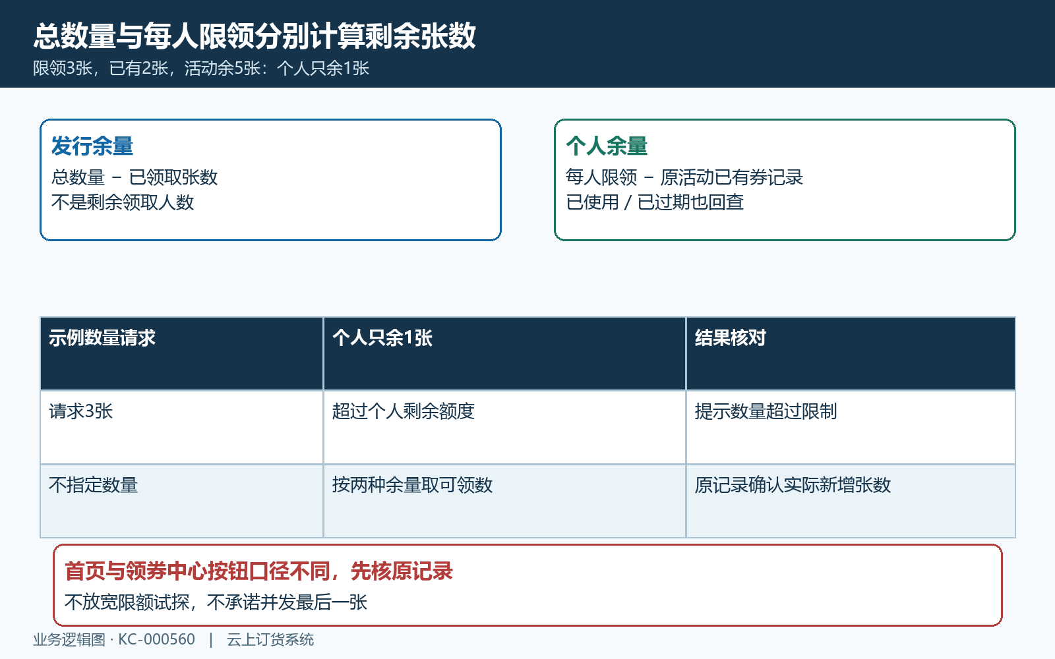Viewport: 1055px width, 659px height.
Task: Click the cell 原记录确认实际新增张数
Action: point(851,501)
